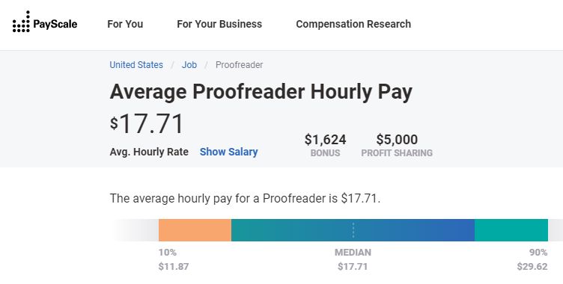
Task: Click the Average Proofreader Hourly Pay heading
Action: [x=261, y=92]
